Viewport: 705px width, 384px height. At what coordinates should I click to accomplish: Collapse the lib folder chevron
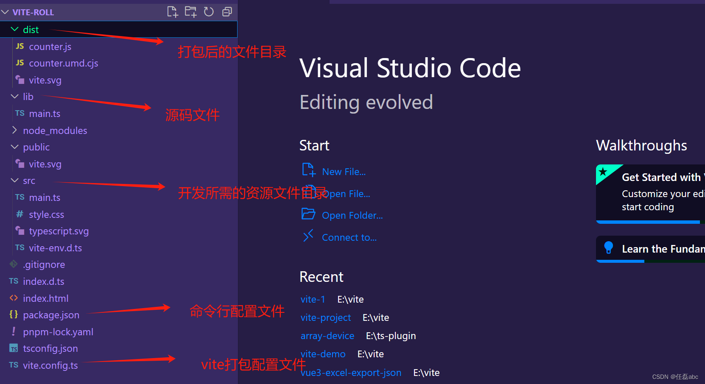click(x=14, y=97)
